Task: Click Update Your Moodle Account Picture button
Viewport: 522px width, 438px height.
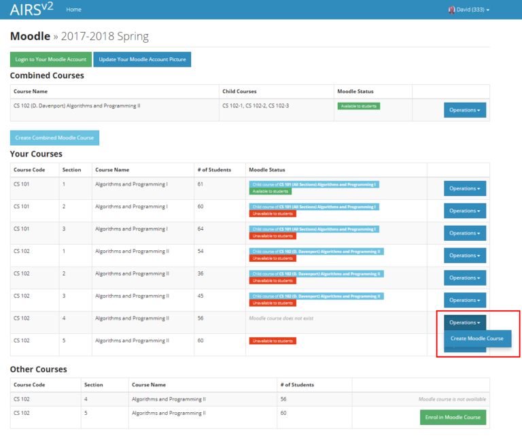Action: point(142,59)
